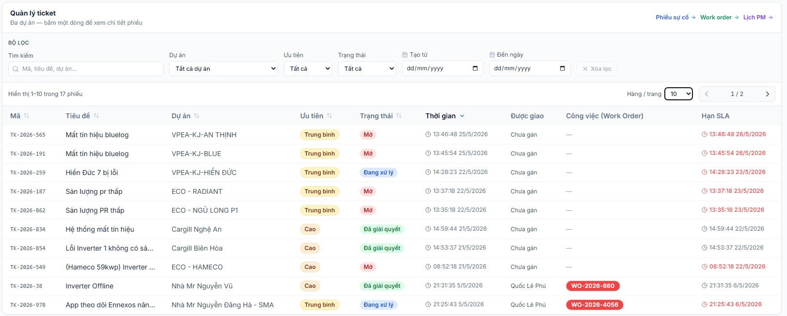Open work order WO-2026-4056
Image resolution: width=787 pixels, height=316 pixels.
[x=594, y=305]
